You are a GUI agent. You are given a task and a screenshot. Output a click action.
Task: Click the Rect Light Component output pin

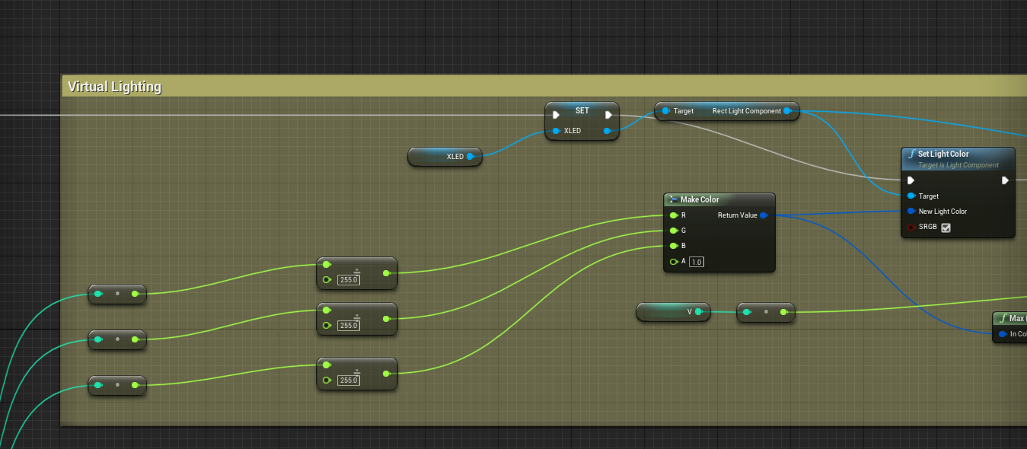click(787, 111)
